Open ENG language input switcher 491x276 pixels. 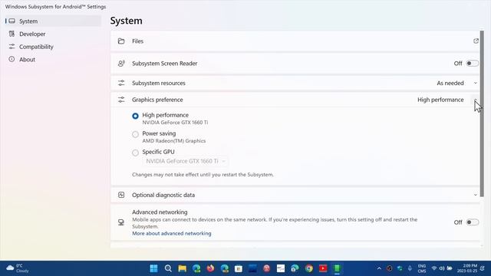422,268
